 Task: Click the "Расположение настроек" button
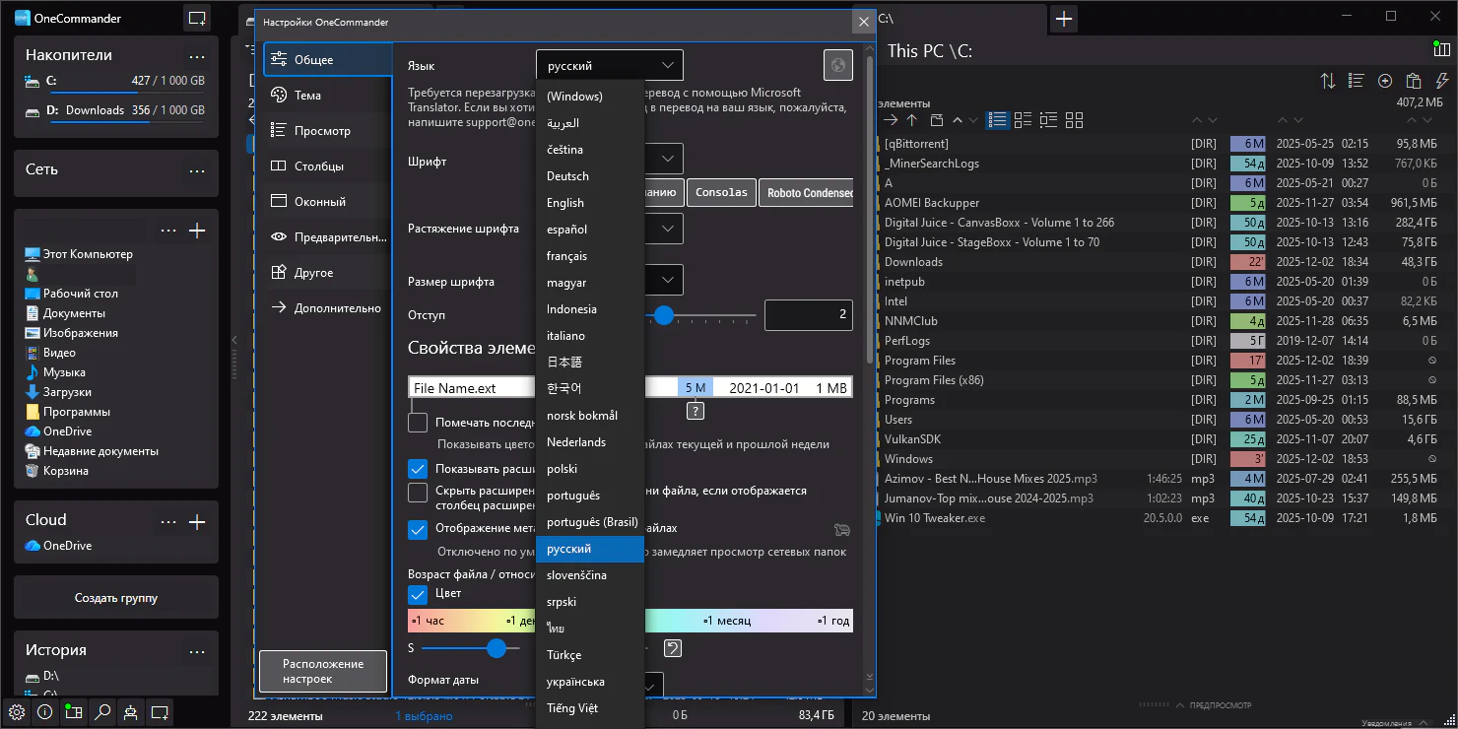coord(323,671)
